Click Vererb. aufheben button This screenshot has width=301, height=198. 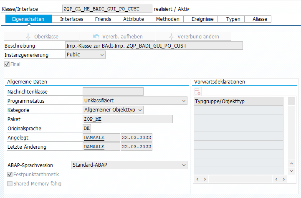117,36
